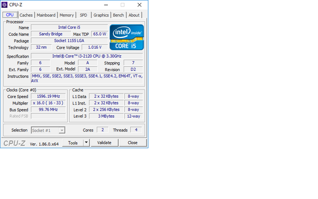Image resolution: width=318 pixels, height=199 pixels.
Task: Click the Ext. Model value '2A'
Action: 87,70
